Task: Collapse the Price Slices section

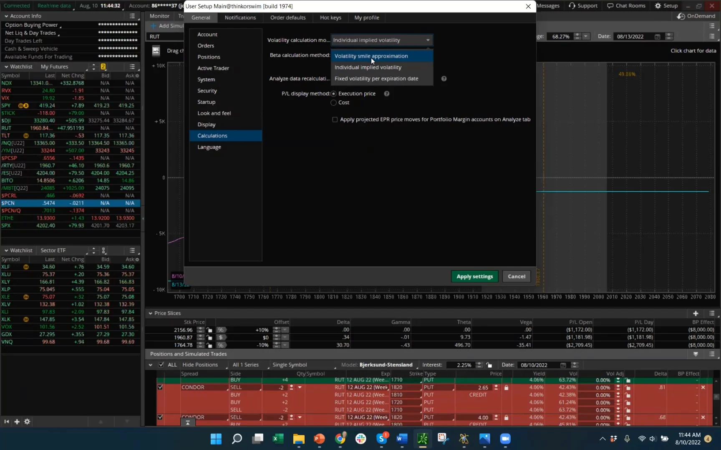Action: coord(150,313)
